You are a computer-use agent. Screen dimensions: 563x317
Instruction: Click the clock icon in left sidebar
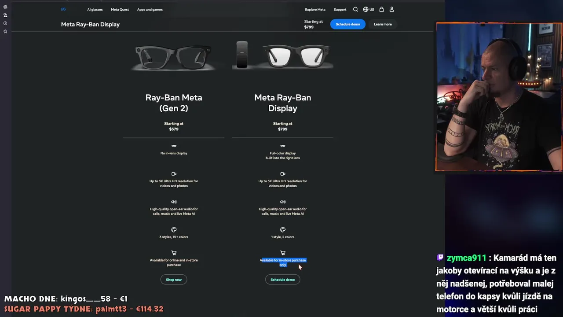[5, 23]
